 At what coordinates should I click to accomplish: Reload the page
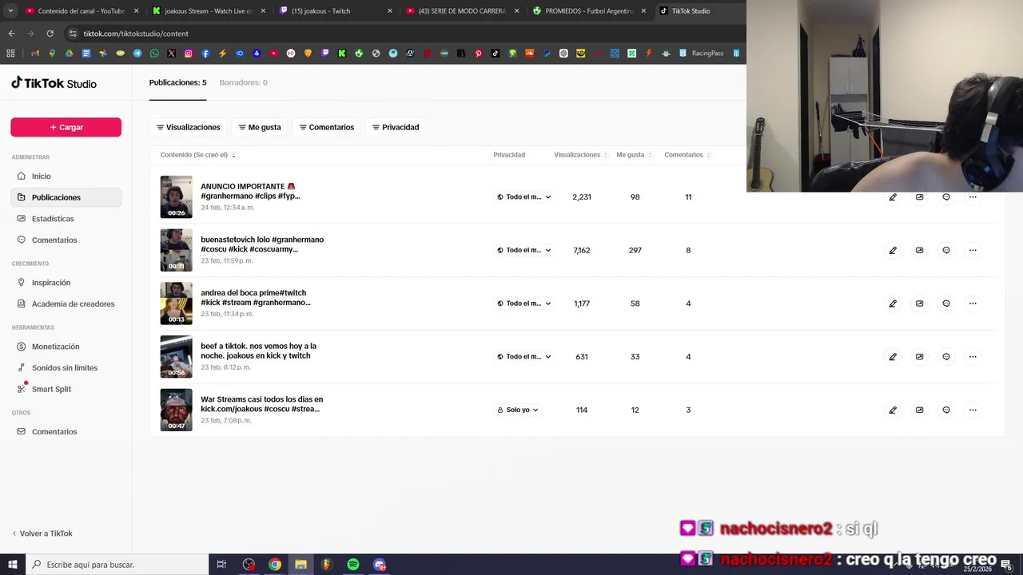(x=50, y=34)
